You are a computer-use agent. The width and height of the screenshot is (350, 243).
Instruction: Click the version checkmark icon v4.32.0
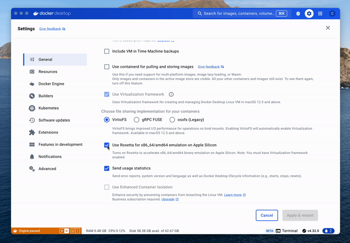(304, 231)
